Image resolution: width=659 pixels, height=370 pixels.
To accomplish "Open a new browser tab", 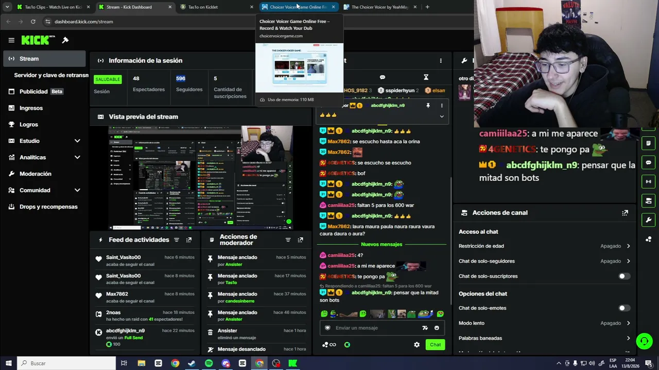I will tap(427, 7).
